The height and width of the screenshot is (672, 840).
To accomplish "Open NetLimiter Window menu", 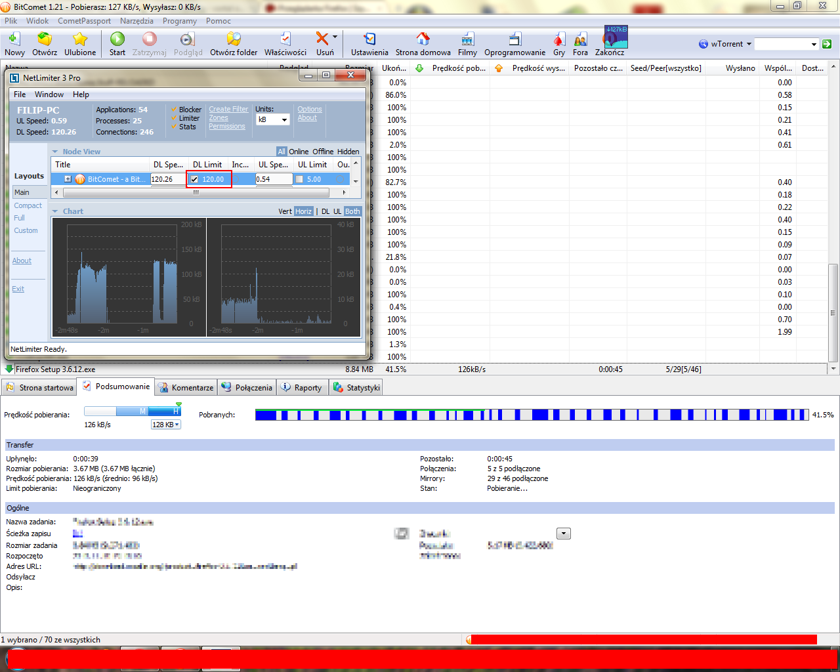I will point(49,94).
